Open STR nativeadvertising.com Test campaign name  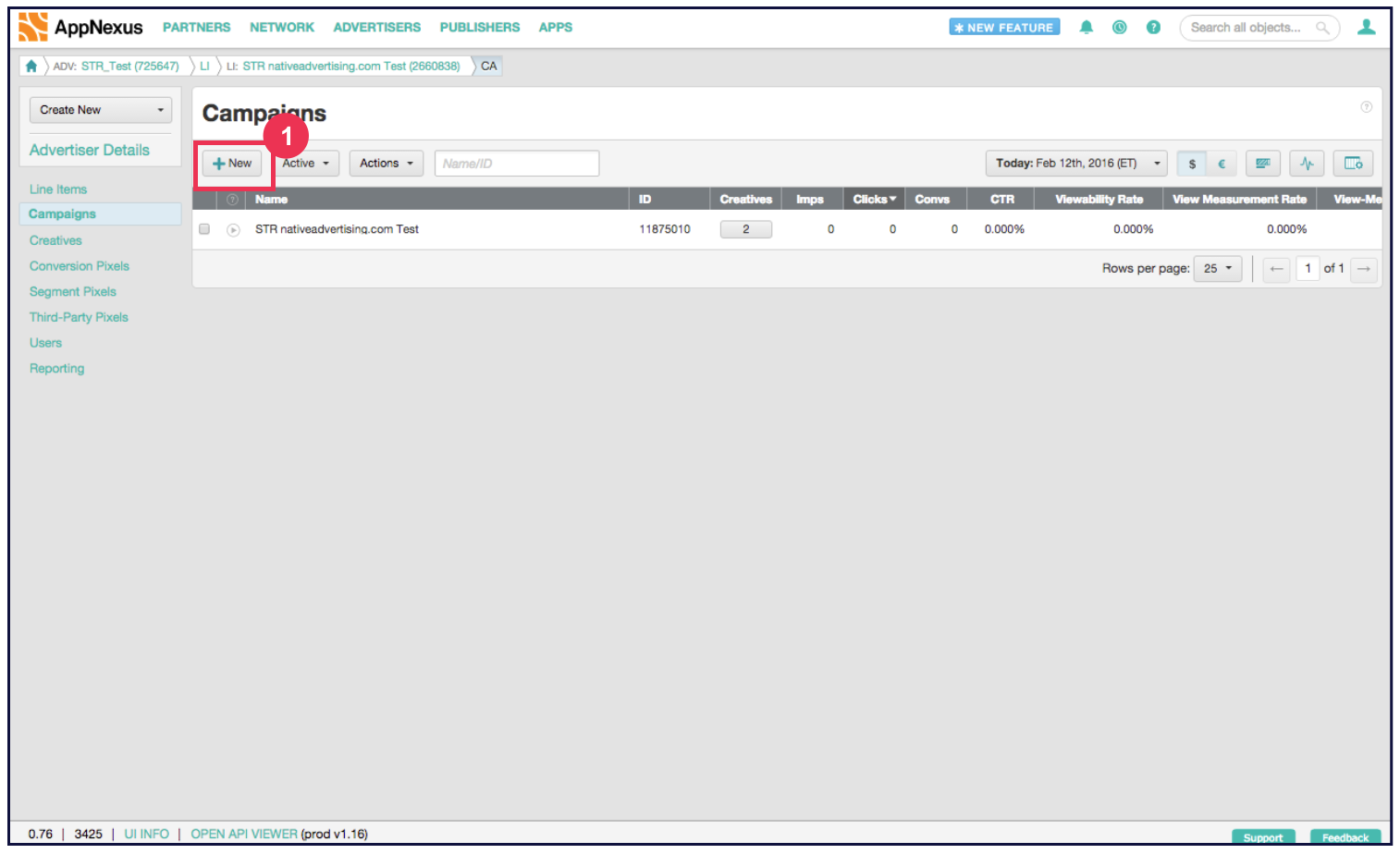click(x=337, y=229)
